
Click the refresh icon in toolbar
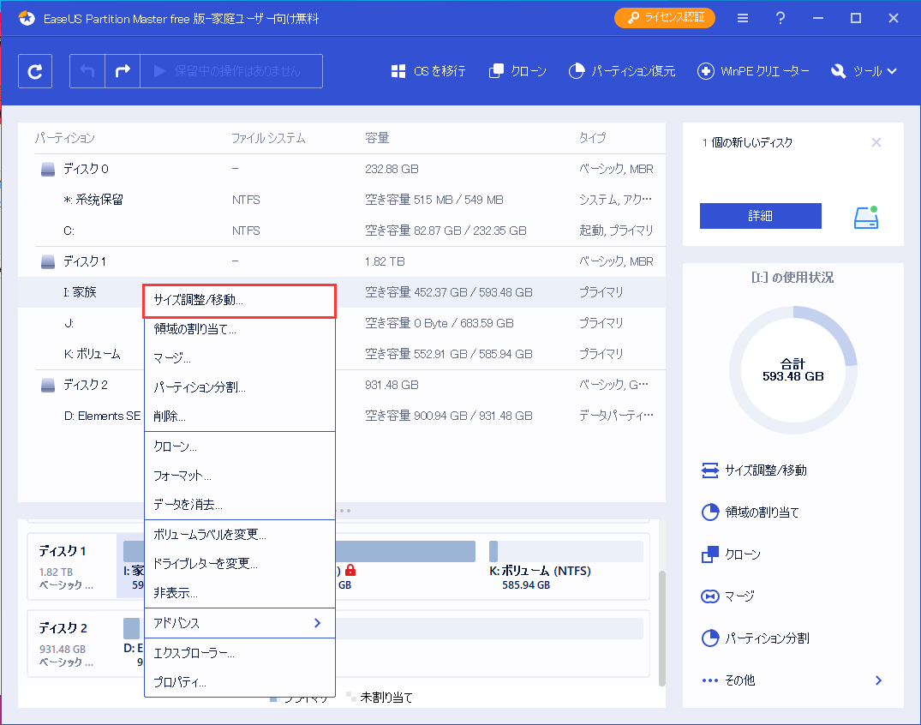tap(35, 71)
